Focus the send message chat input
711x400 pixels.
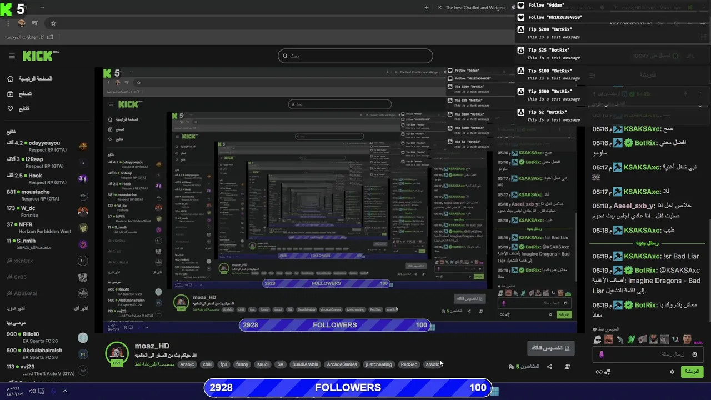[x=648, y=354]
